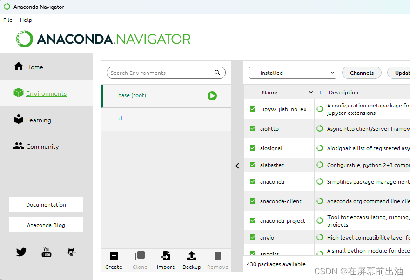Click the Description column header
Image resolution: width=410 pixels, height=280 pixels.
[x=343, y=93]
